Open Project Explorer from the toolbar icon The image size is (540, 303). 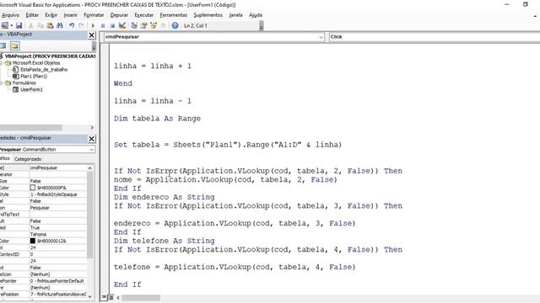click(x=134, y=25)
